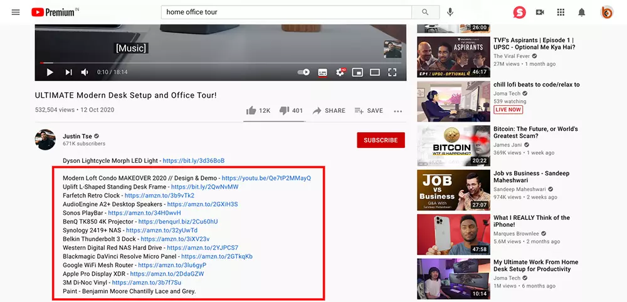This screenshot has height=302, width=627.
Task: Toggle autoplay switch in player
Action: [304, 72]
